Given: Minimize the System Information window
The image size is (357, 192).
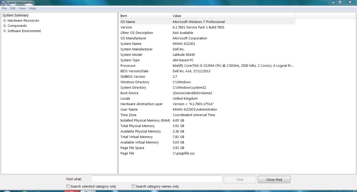Looking at the screenshot, I should [x=332, y=2].
